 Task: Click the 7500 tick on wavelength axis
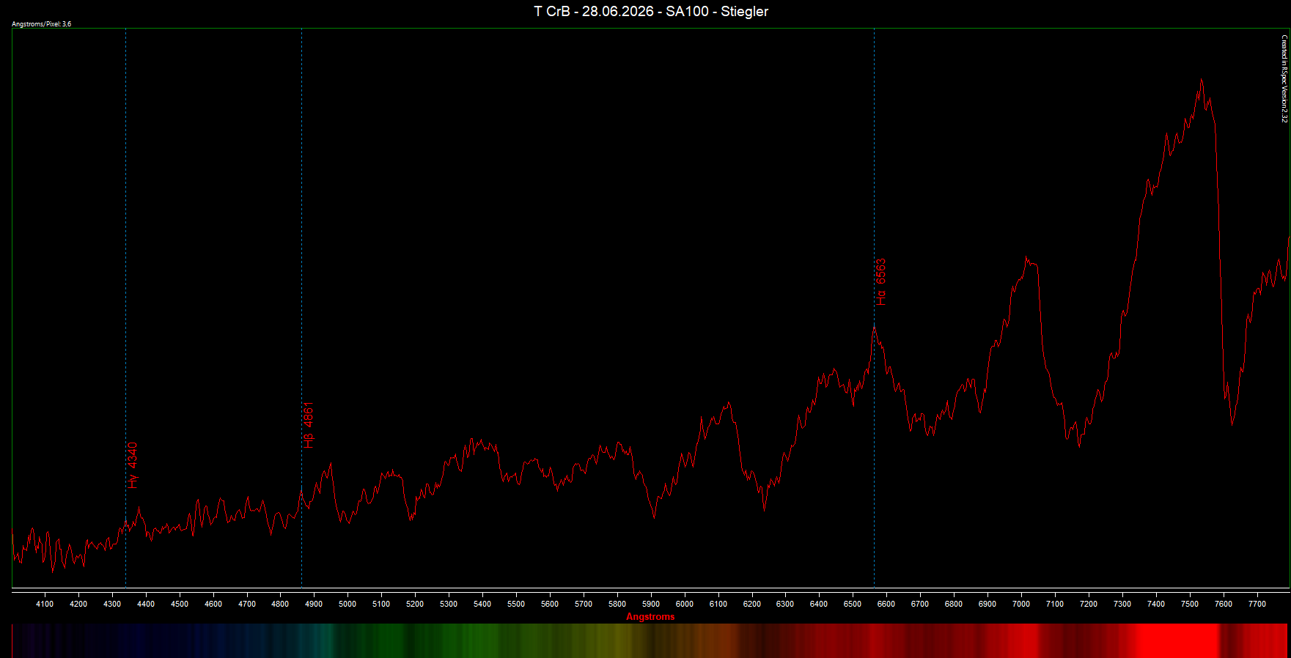(x=1190, y=604)
